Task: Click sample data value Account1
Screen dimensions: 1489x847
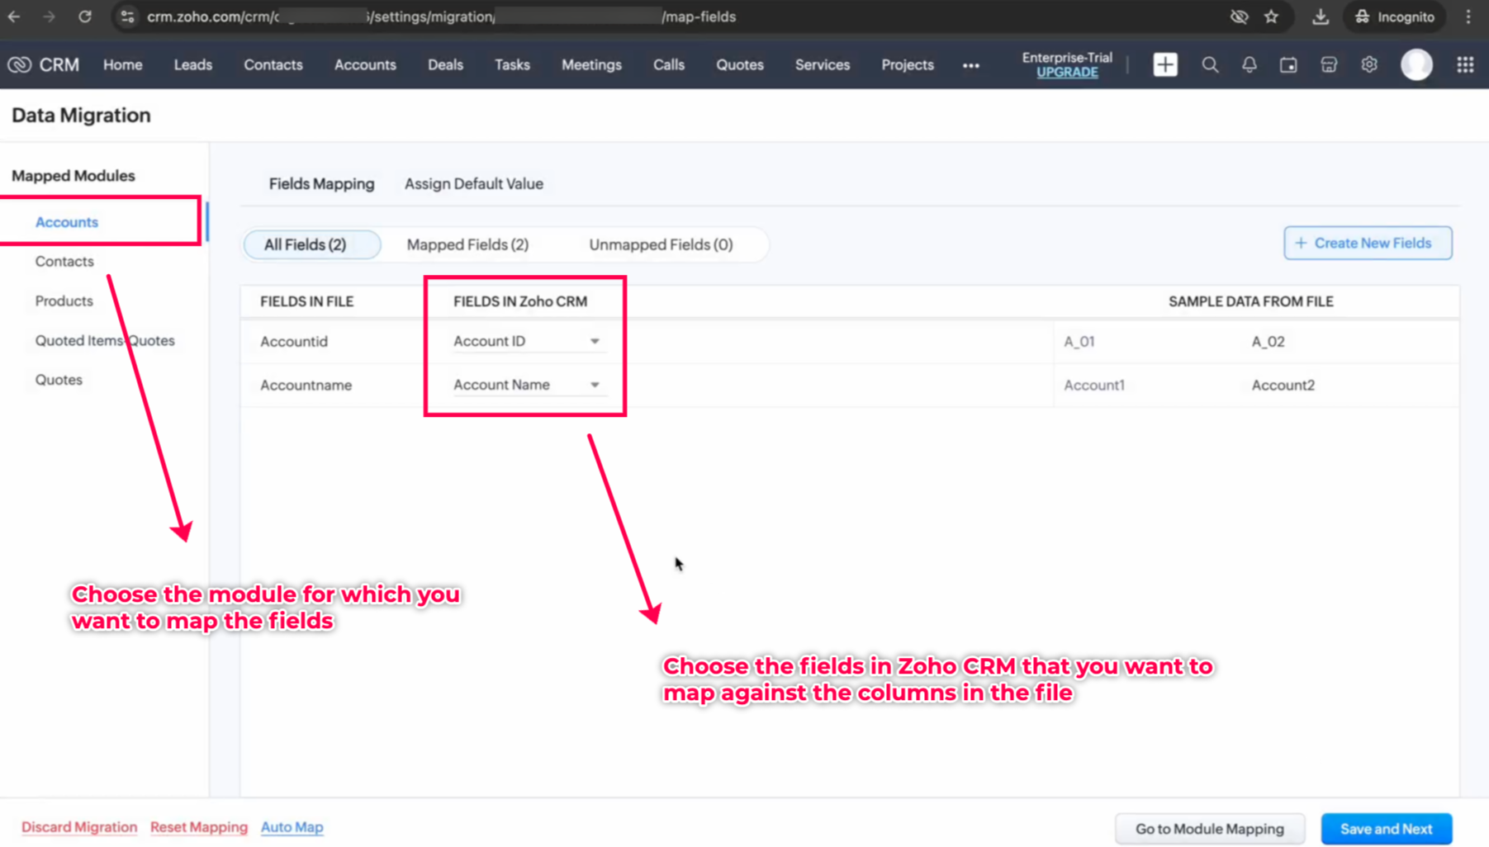Action: click(1094, 386)
